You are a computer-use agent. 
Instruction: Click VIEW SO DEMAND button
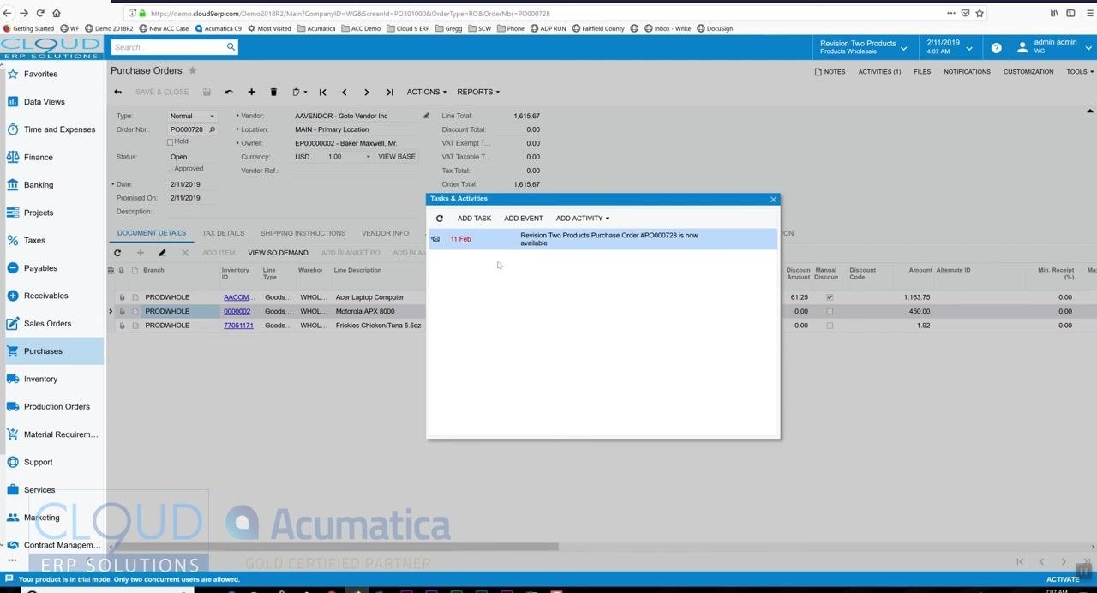tap(278, 253)
